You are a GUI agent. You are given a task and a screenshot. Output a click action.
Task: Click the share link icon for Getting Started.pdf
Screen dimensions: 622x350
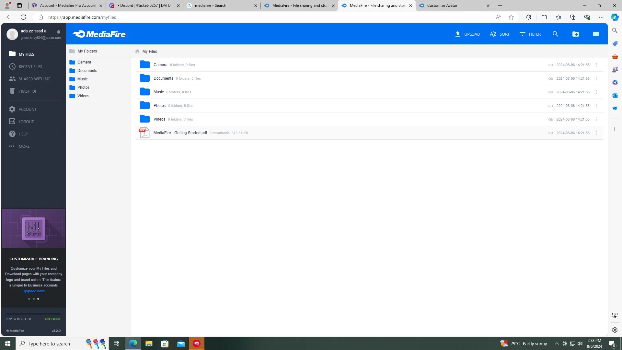(550, 133)
